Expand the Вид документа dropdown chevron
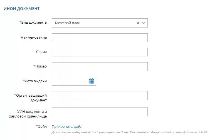 (143, 23)
